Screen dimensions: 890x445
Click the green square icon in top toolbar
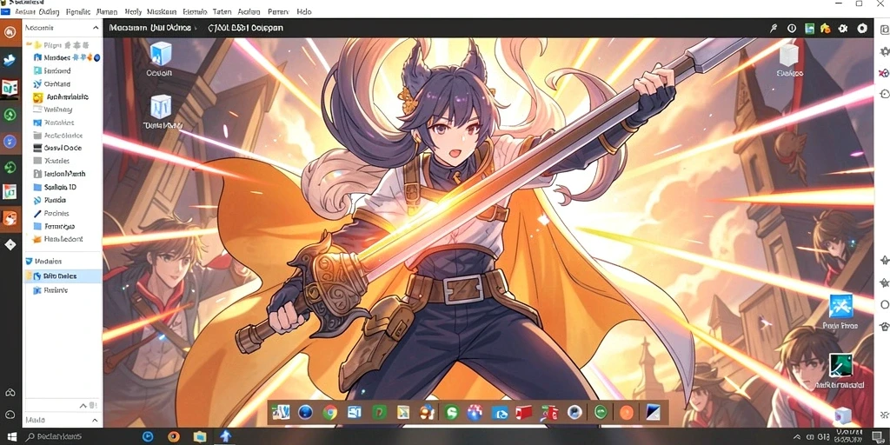tap(810, 28)
